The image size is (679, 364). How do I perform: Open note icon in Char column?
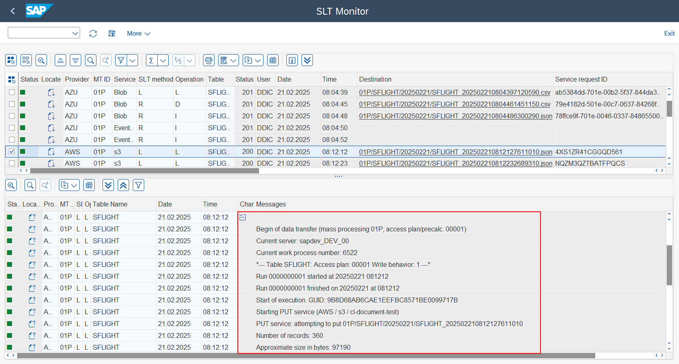243,217
